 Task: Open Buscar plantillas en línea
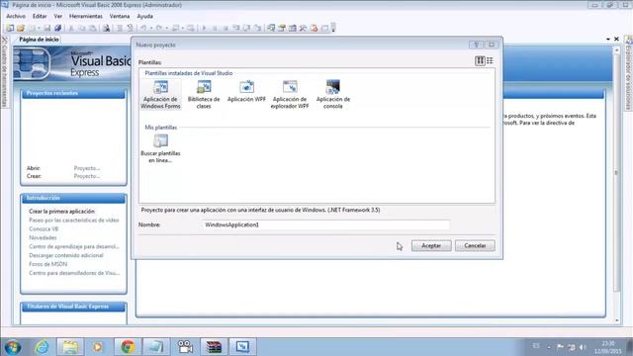pos(160,148)
